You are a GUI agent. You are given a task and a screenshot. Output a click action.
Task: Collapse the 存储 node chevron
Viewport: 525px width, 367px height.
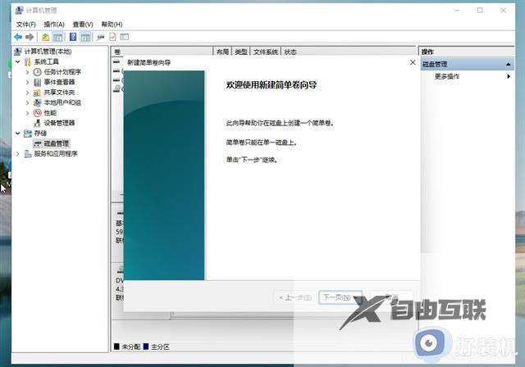coord(18,134)
